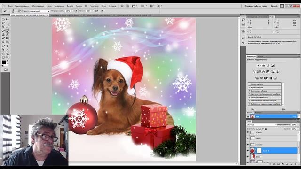The height and width of the screenshot is (169, 301).
Task: Toggle RGB channel visibility eye
Action: (248, 116)
